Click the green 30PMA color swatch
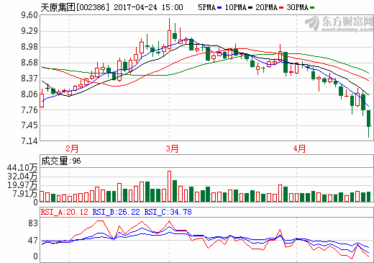Screen dimensions: 374x263 click(x=312, y=8)
